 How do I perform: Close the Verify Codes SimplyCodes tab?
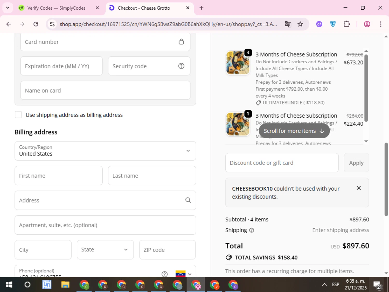tap(97, 8)
